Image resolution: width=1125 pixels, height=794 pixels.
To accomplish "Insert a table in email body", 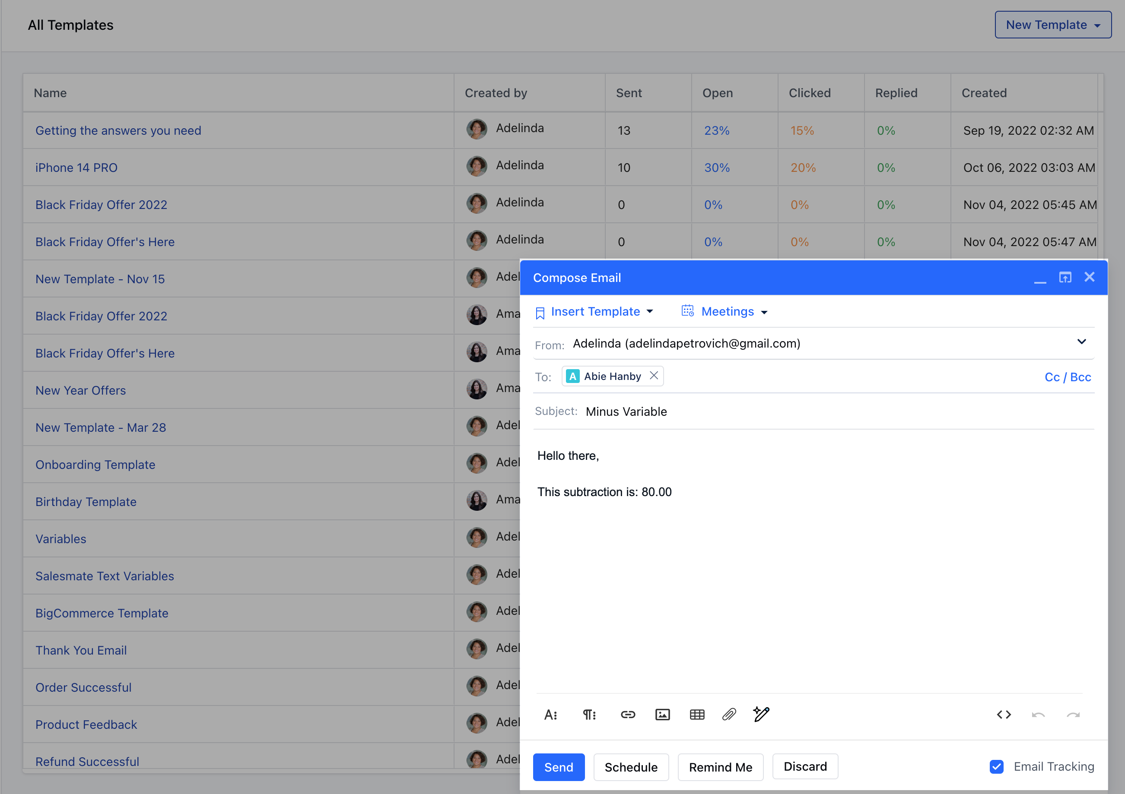I will [697, 715].
